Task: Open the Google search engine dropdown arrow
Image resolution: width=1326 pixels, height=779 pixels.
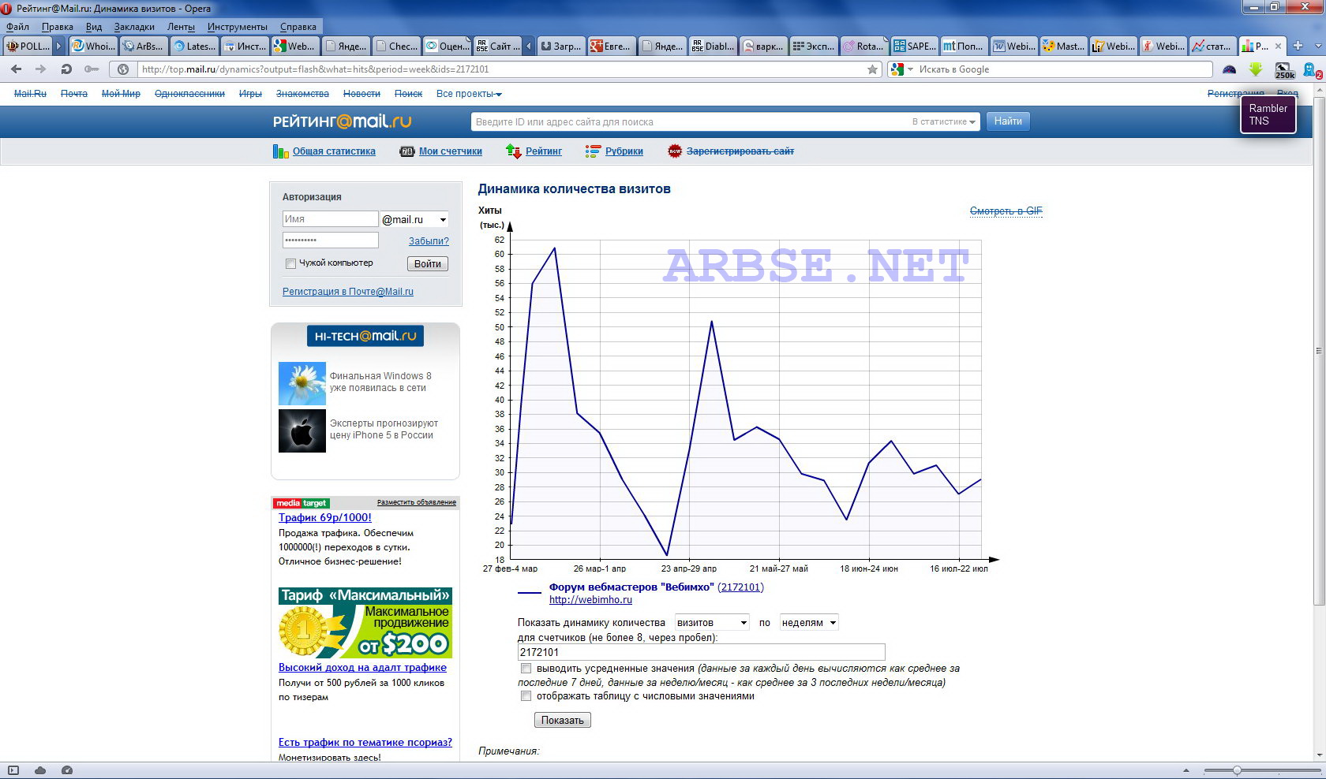Action: (x=910, y=69)
